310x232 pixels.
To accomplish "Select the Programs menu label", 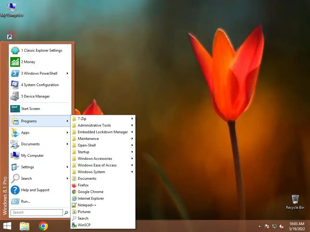I will [x=29, y=121].
